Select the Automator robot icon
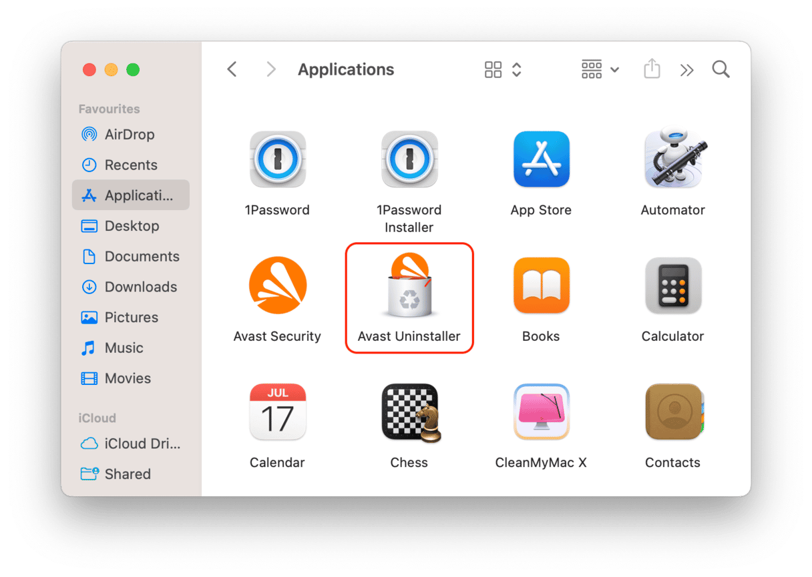The image size is (812, 577). coord(674,158)
